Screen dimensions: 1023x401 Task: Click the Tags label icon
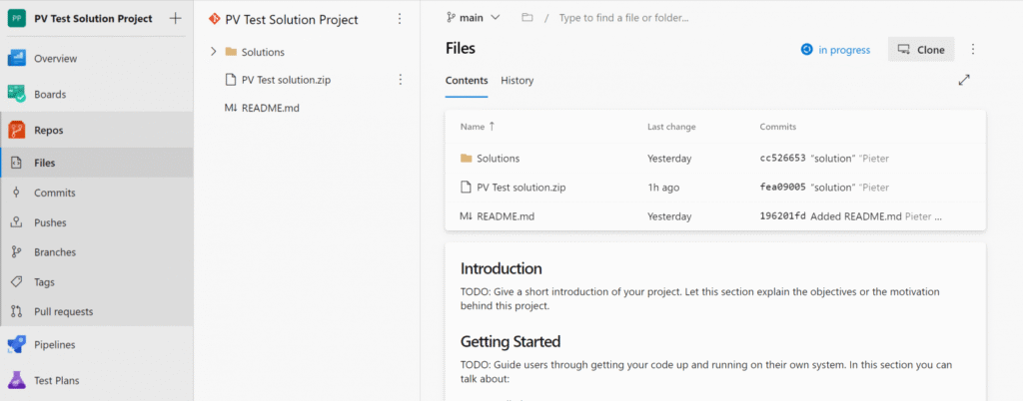[x=17, y=282]
